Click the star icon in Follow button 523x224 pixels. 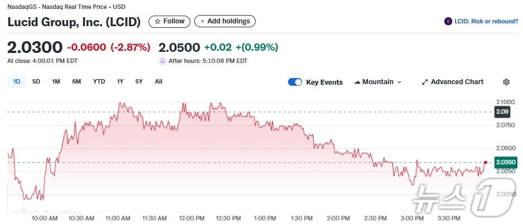click(157, 21)
